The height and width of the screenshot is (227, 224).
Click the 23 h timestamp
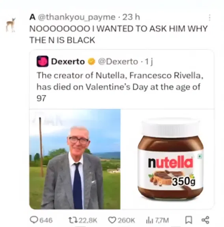tap(131, 17)
